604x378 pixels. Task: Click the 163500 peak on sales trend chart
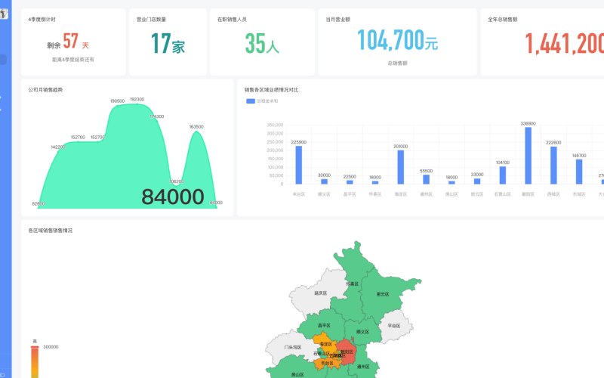pos(196,132)
